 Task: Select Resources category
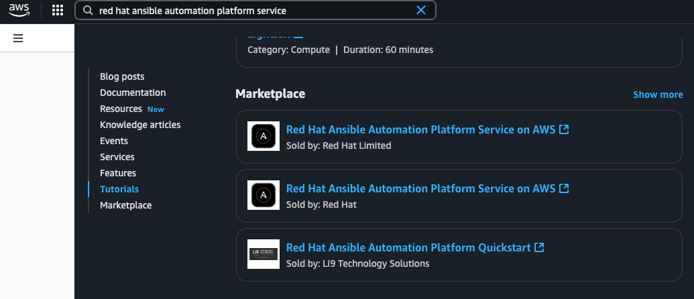point(121,109)
